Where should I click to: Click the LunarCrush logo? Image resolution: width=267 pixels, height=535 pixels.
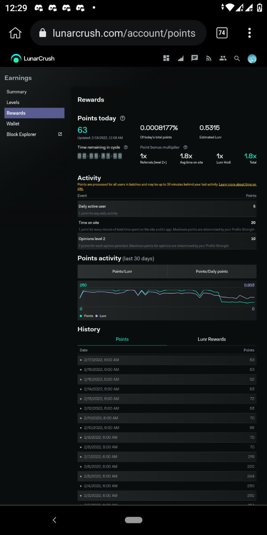coord(33,59)
